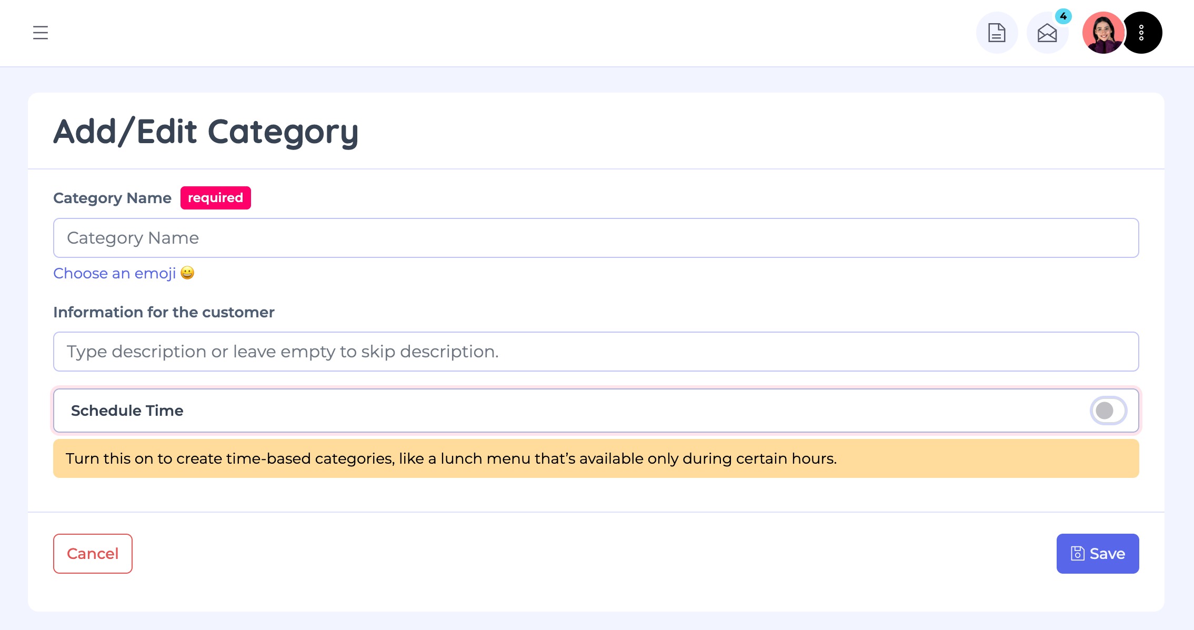
Task: Focus the Category Name text field
Action: click(596, 238)
